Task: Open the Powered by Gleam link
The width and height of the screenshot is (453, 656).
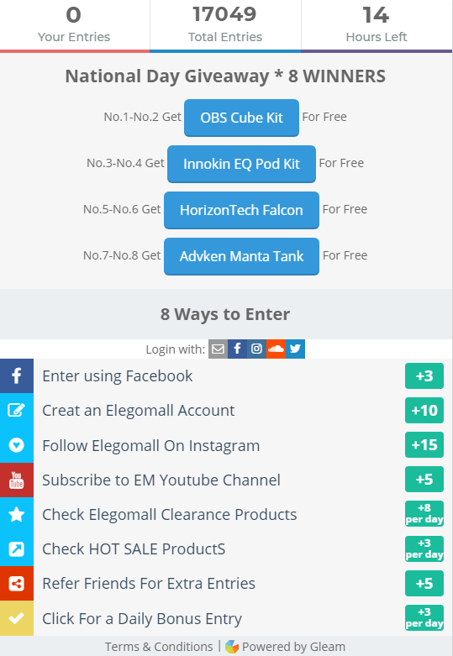Action: [x=285, y=647]
